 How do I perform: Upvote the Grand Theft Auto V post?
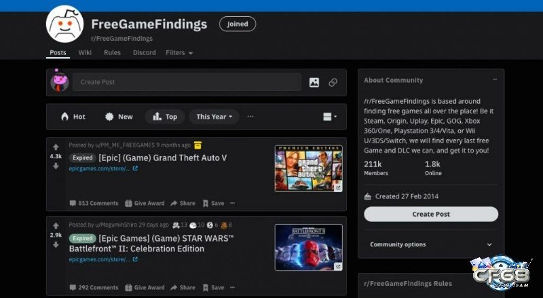56,147
